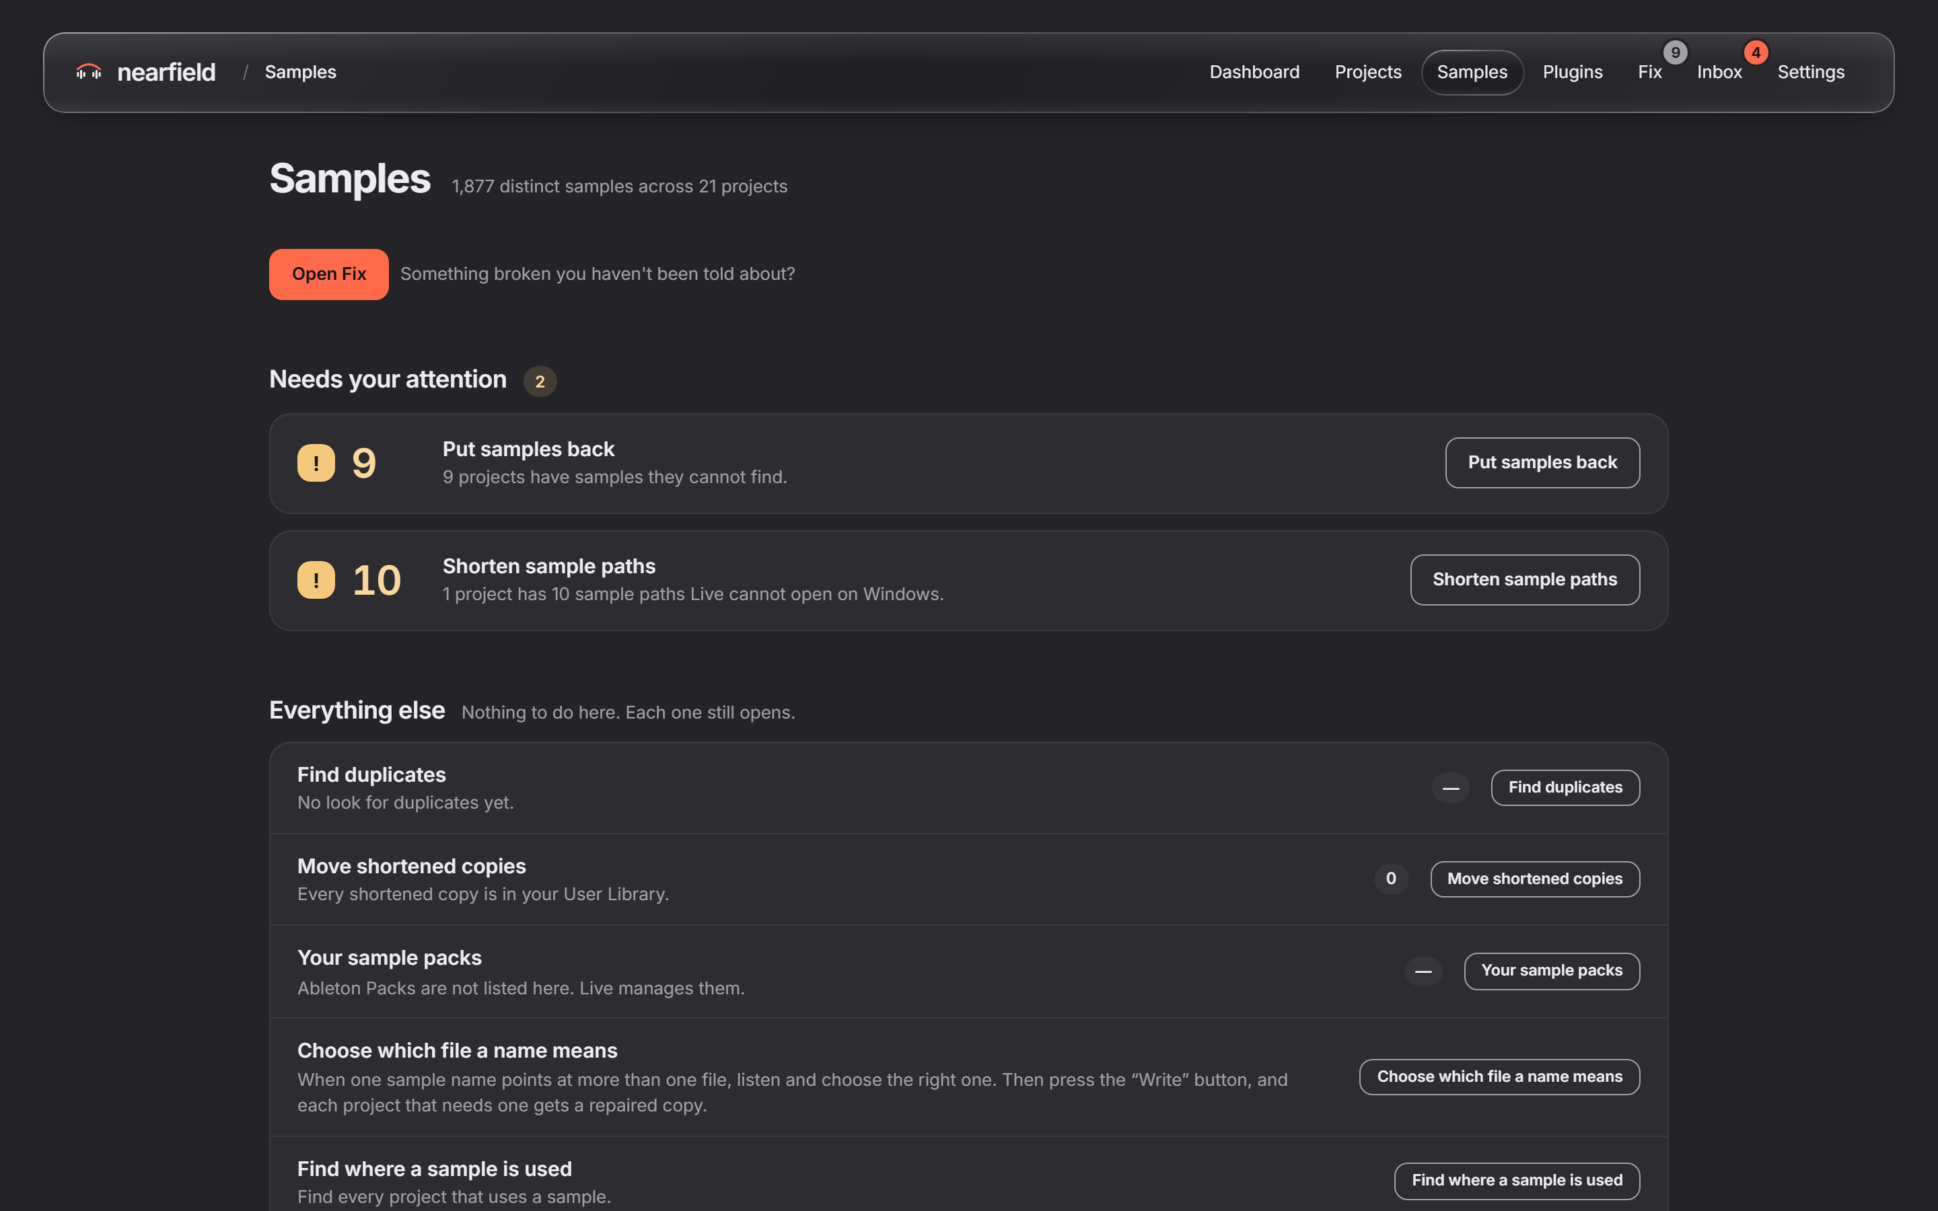Open the Dashboard tab
This screenshot has width=1938, height=1211.
click(x=1254, y=72)
